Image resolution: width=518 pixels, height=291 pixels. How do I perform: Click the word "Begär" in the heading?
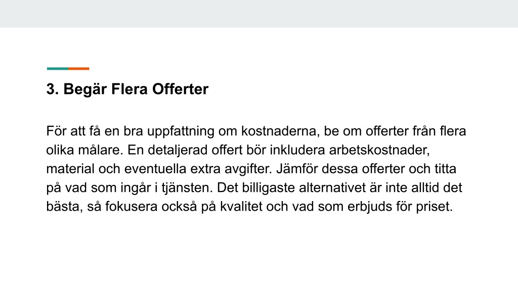(85, 89)
